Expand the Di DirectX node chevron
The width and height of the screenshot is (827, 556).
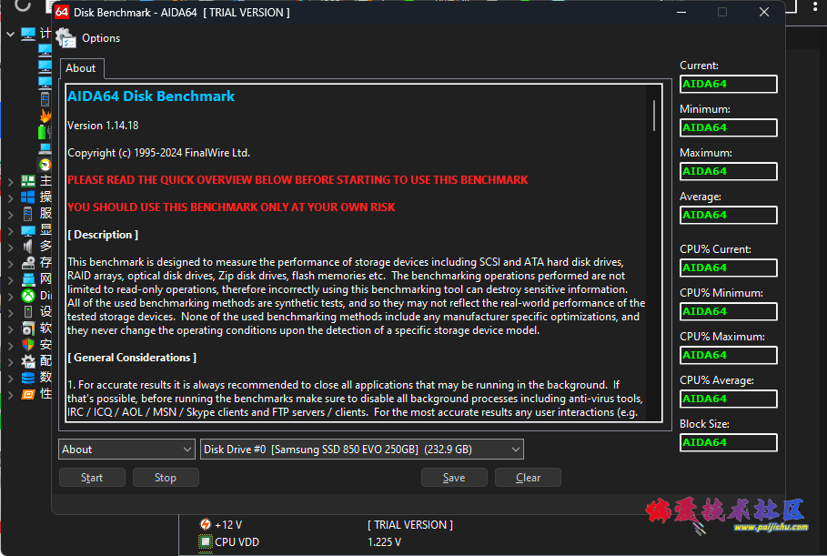pyautogui.click(x=10, y=296)
